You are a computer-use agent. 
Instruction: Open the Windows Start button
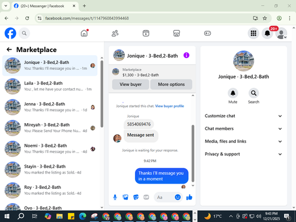7,216
